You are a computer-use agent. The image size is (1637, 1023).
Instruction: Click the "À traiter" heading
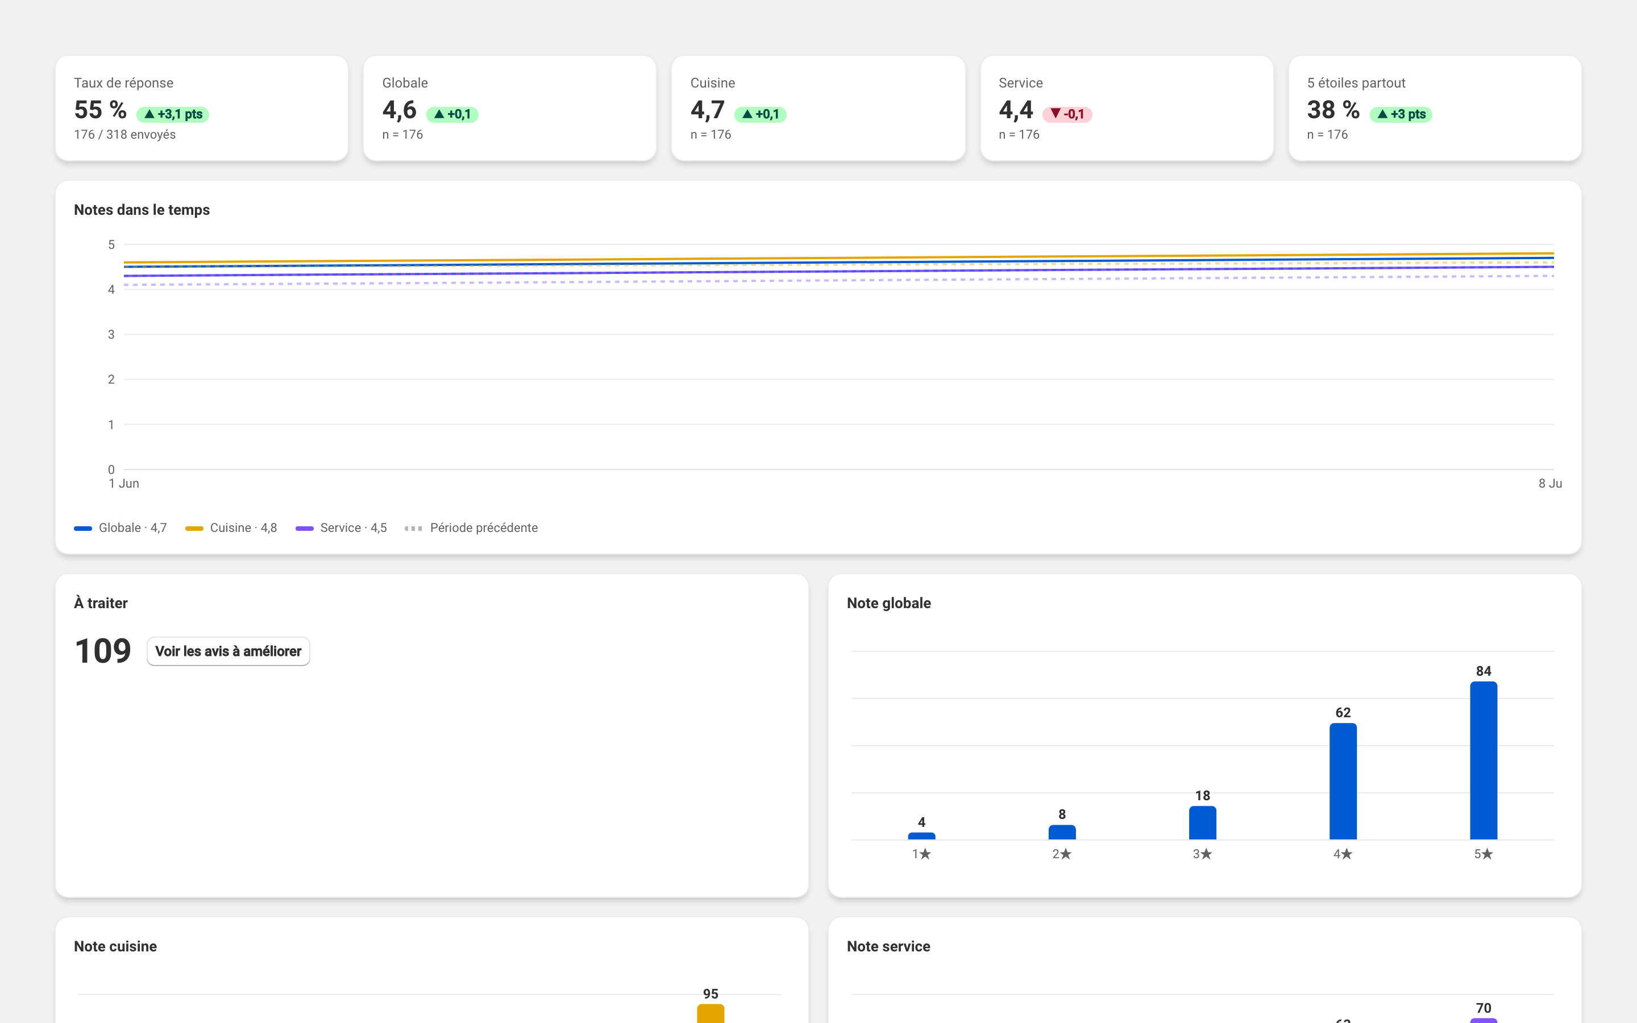click(101, 603)
